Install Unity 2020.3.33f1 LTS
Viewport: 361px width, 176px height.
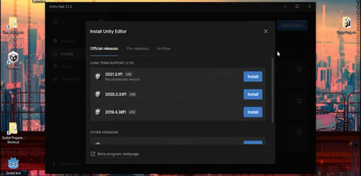tap(253, 94)
